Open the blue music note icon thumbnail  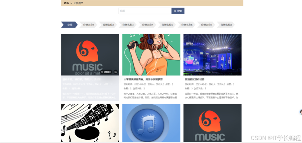[x=151, y=123]
